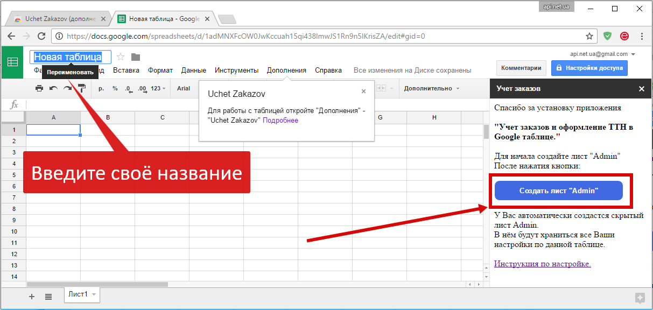Click the formula bar input

[x=257, y=104]
